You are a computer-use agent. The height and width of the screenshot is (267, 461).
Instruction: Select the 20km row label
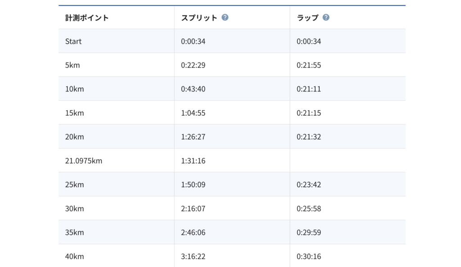click(75, 137)
